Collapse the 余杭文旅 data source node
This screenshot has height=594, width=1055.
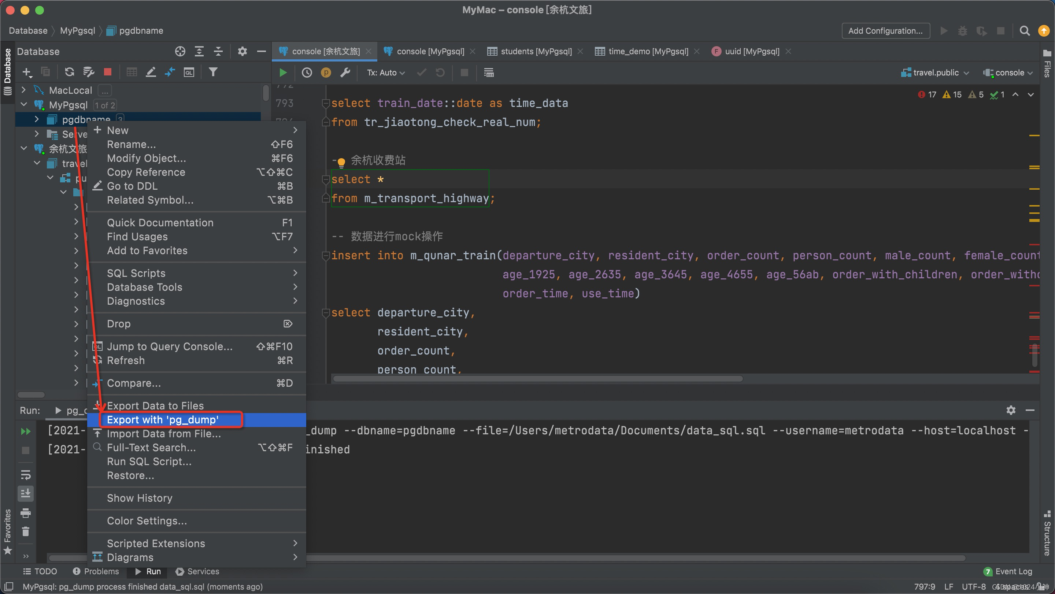pyautogui.click(x=24, y=148)
